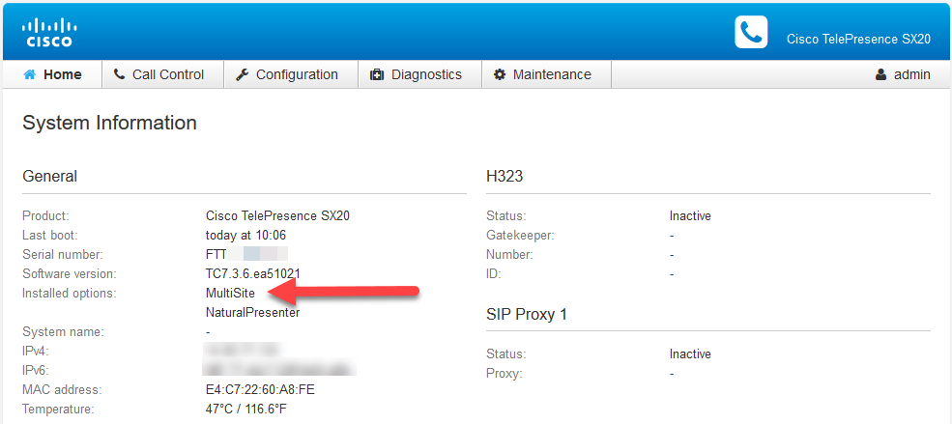This screenshot has width=952, height=424.
Task: Click the System name label
Action: 63,332
